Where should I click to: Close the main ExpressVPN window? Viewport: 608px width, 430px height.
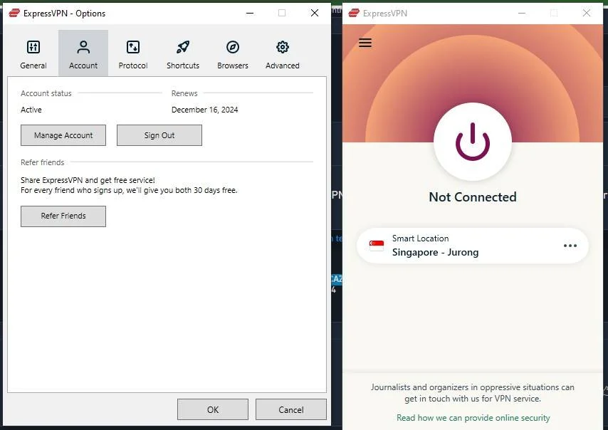587,14
